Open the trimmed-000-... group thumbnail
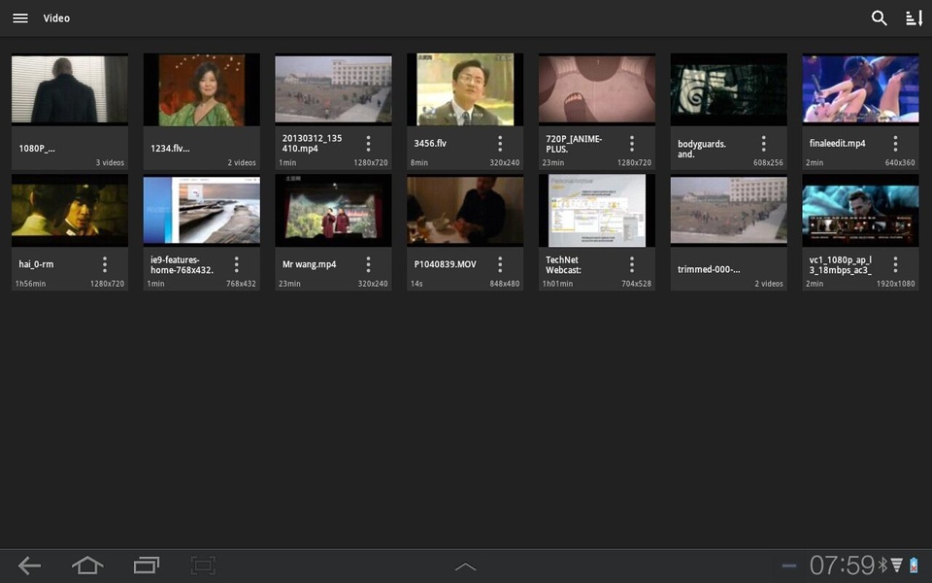Image resolution: width=932 pixels, height=583 pixels. click(x=729, y=211)
